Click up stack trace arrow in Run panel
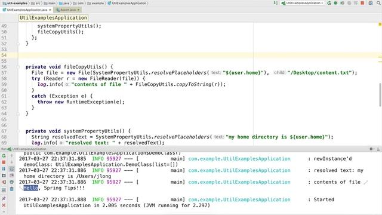 pos(12,155)
